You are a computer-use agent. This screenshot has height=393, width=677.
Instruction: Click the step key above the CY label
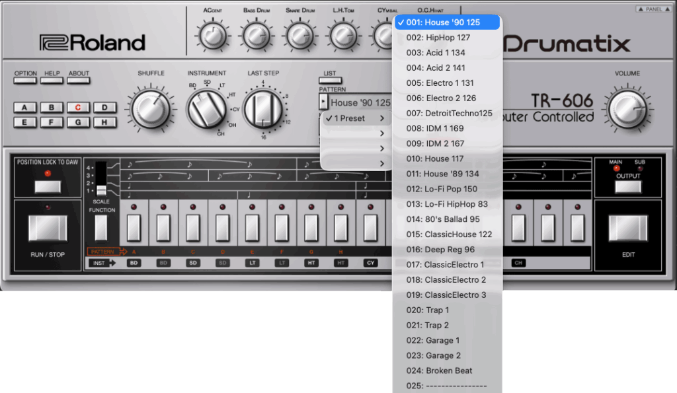[x=370, y=227]
